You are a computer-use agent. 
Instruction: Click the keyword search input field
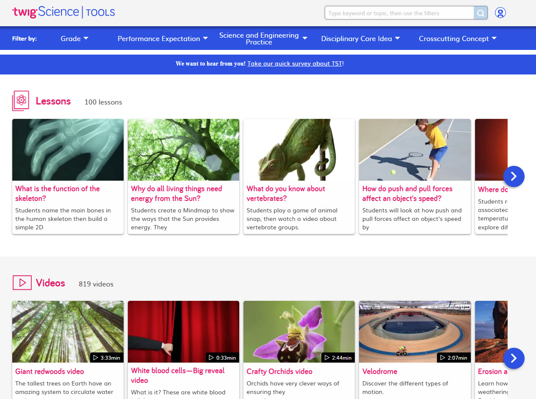(399, 13)
